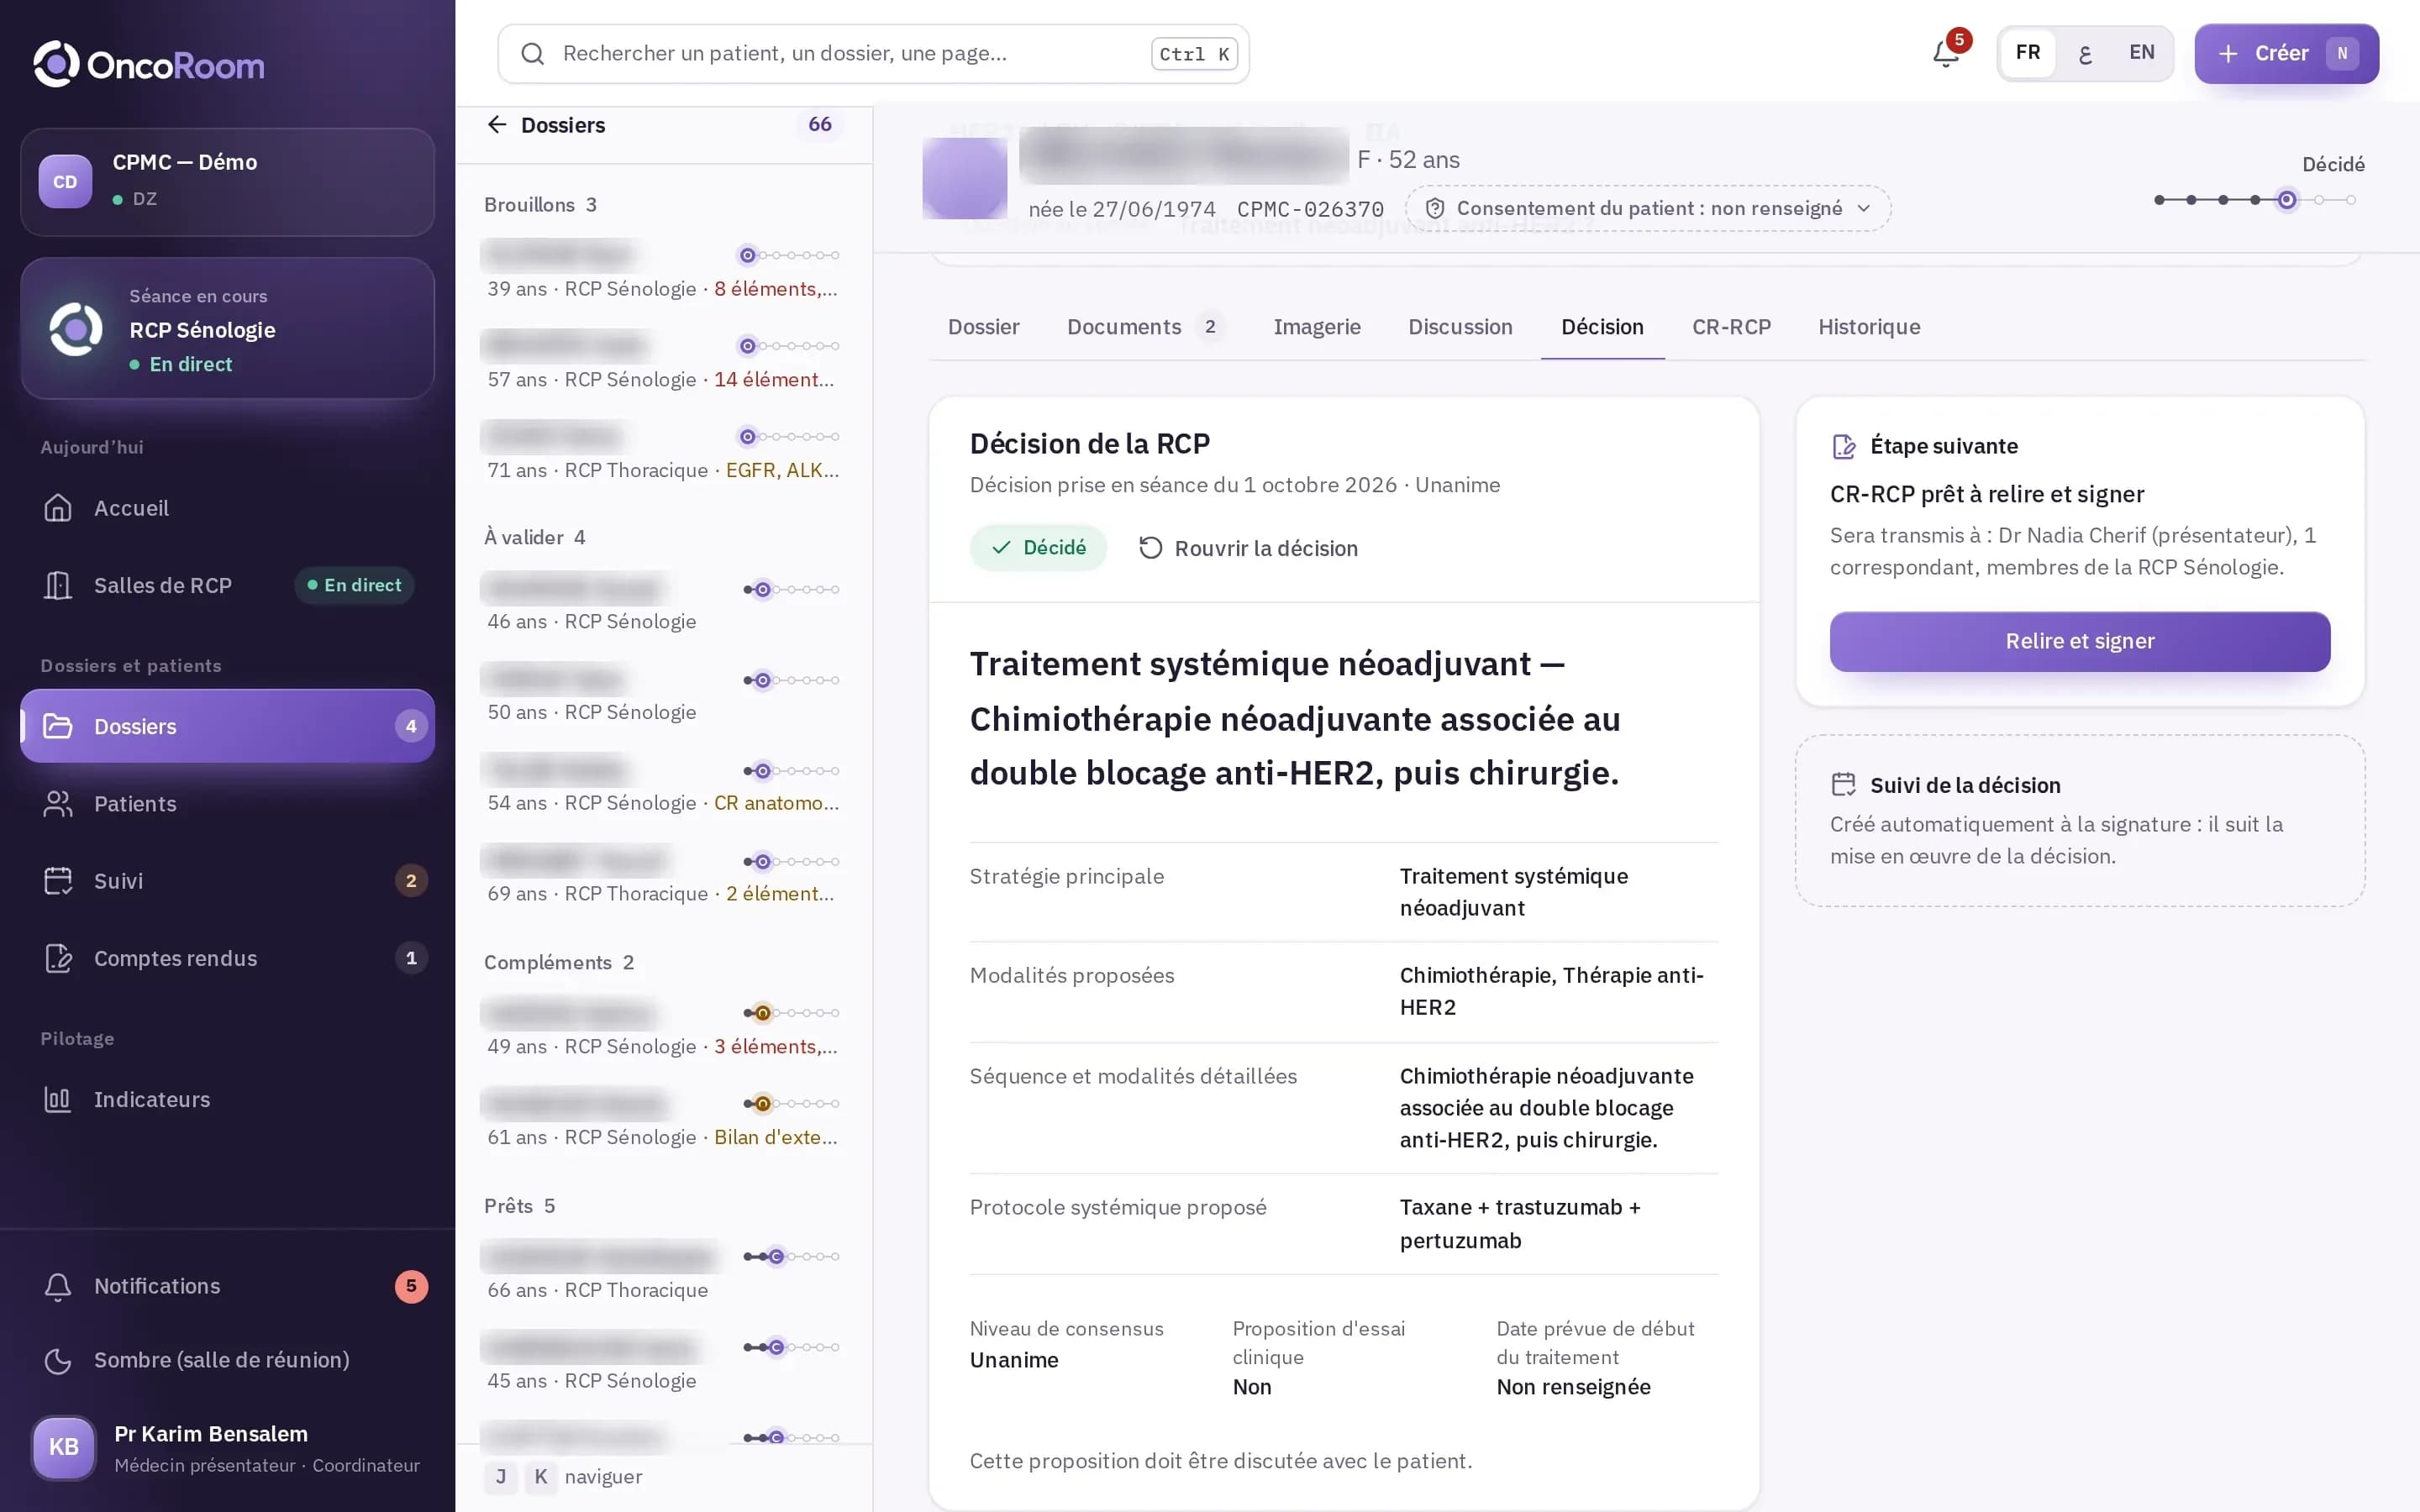Switch to the Discussion tab
The height and width of the screenshot is (1512, 2420).
(x=1460, y=327)
